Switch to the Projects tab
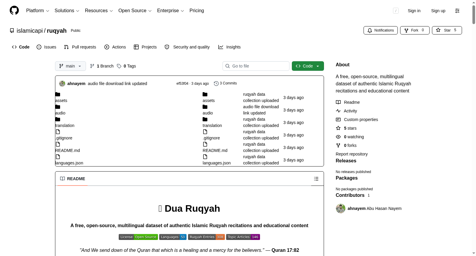Image resolution: width=476 pixels, height=256 pixels. coord(145,47)
